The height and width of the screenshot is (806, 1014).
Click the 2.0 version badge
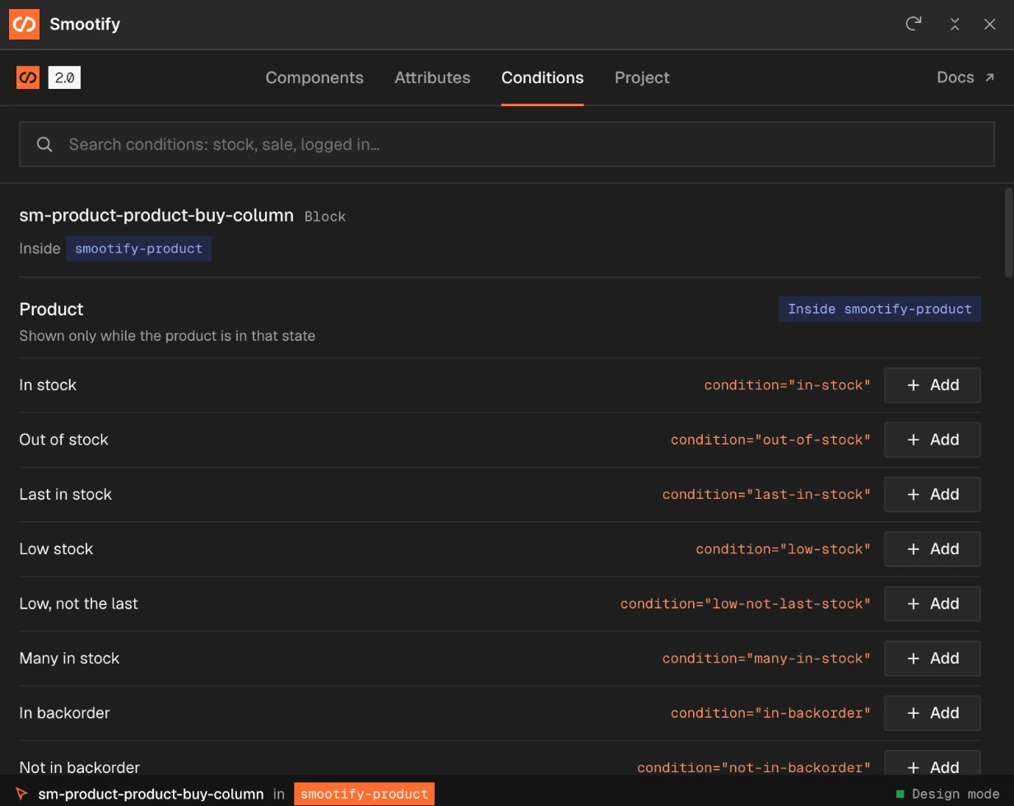[x=64, y=77]
